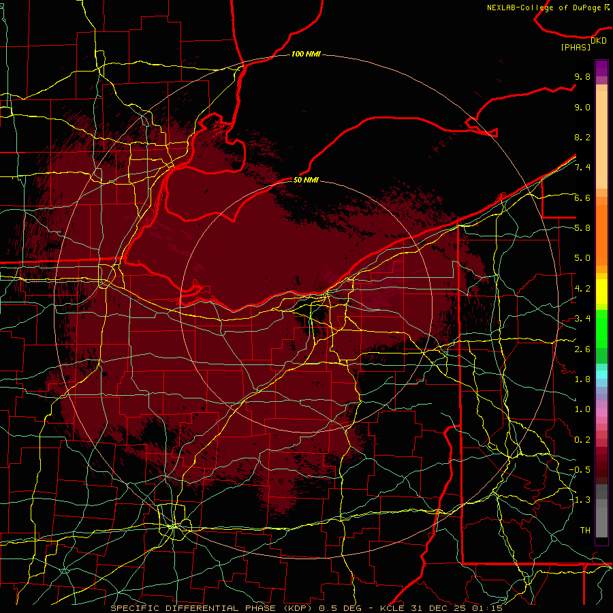Click the 1.0 value on the scale
This screenshot has width=613, height=613.
coord(582,409)
